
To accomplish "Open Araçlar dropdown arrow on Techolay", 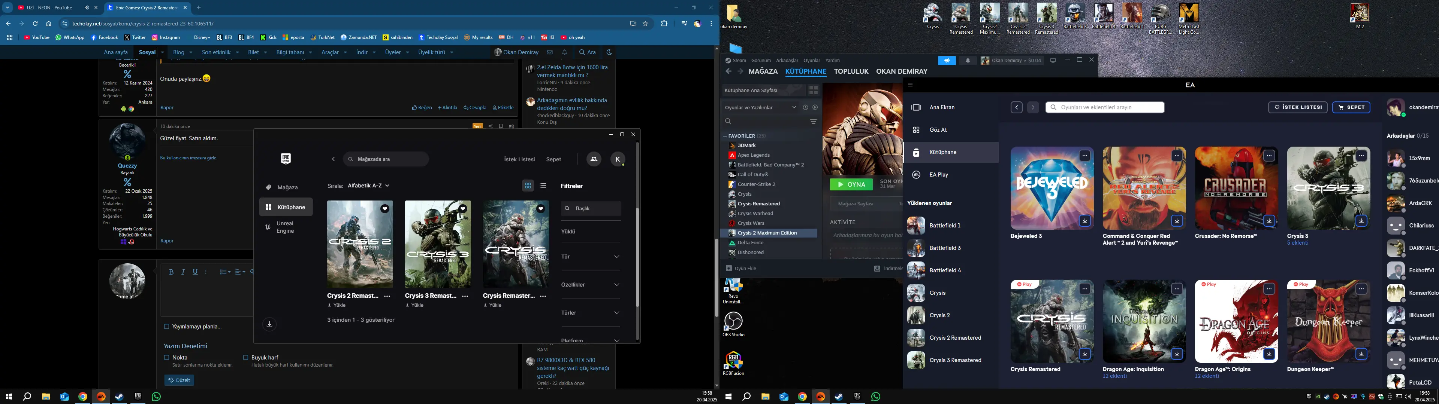I will pyautogui.click(x=345, y=52).
